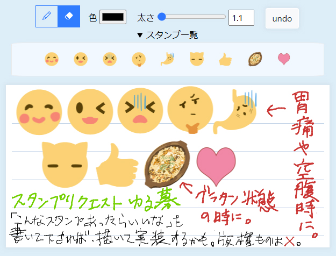Image resolution: width=336 pixels, height=256 pixels.
Task: Click the line thickness slider handle
Action: (162, 17)
